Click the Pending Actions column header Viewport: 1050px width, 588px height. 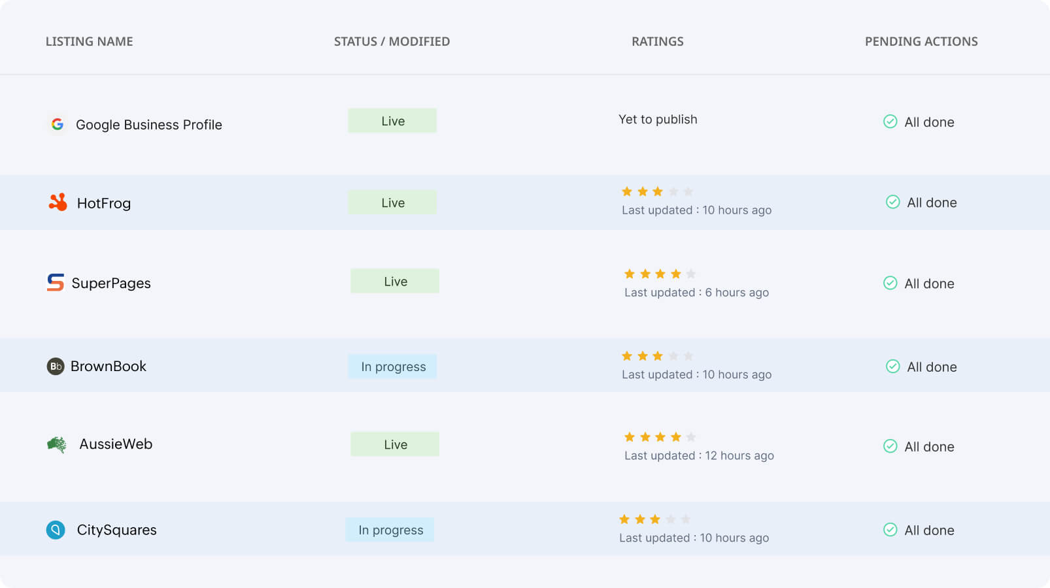921,41
